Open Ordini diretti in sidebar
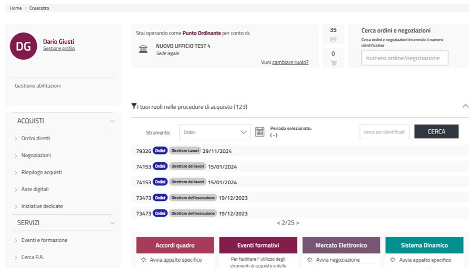This screenshot has height=268, width=473. pyautogui.click(x=36, y=139)
